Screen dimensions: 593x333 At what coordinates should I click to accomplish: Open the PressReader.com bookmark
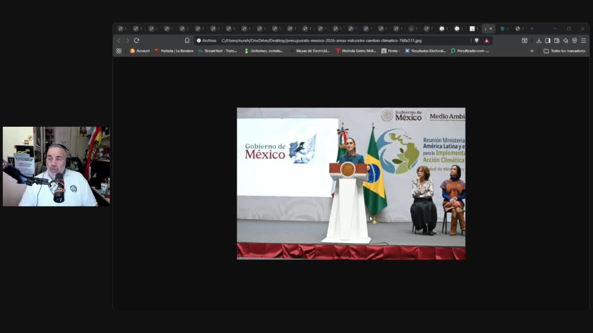click(x=470, y=51)
